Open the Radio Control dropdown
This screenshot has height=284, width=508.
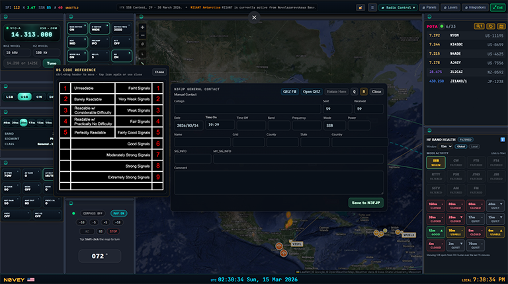[398, 7]
